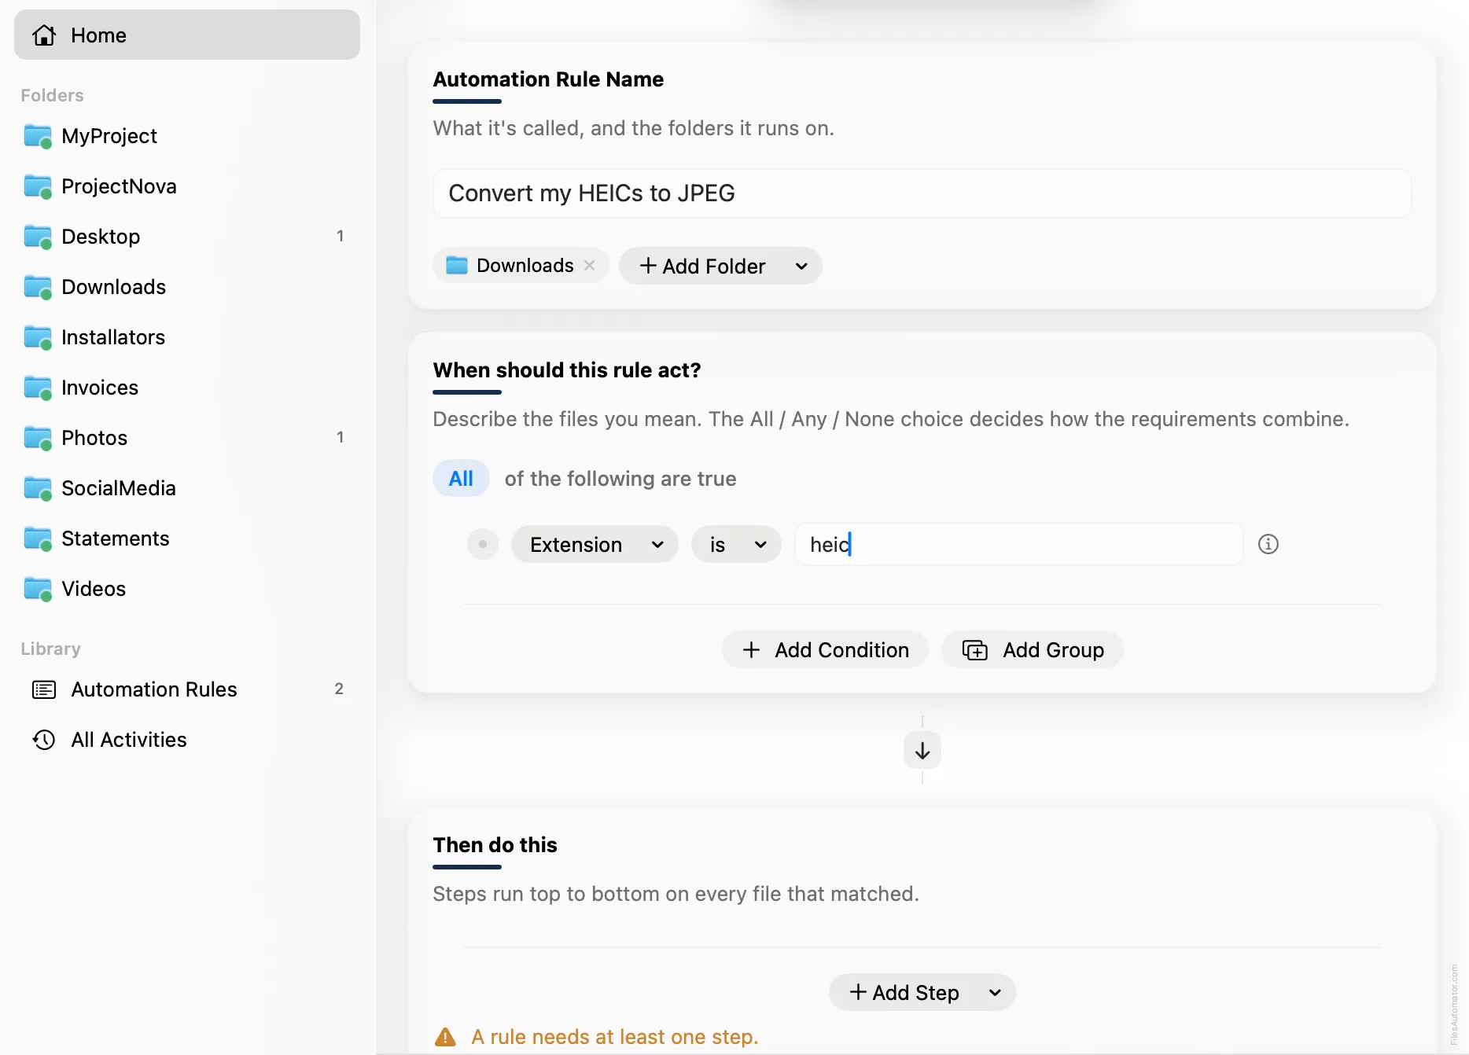This screenshot has height=1055, width=1469.
Task: Click the Automation Rules list icon
Action: click(44, 689)
